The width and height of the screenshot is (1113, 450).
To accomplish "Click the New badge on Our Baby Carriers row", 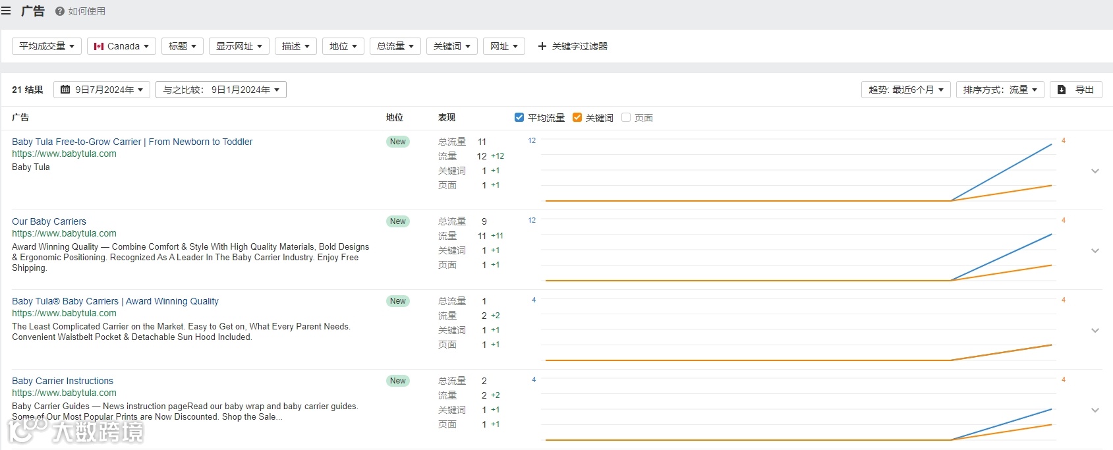I will 398,221.
